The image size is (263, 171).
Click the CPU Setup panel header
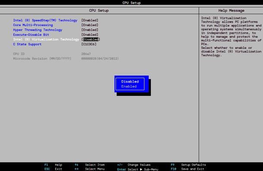[99, 11]
